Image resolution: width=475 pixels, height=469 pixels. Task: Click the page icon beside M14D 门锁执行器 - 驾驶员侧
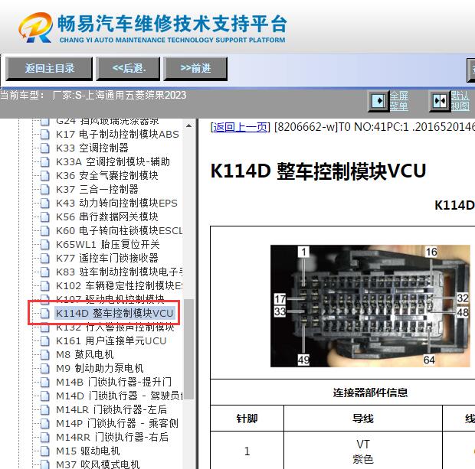tap(45, 396)
